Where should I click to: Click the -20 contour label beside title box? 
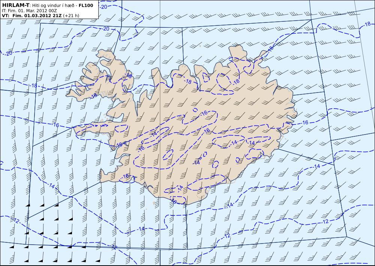click(x=104, y=7)
